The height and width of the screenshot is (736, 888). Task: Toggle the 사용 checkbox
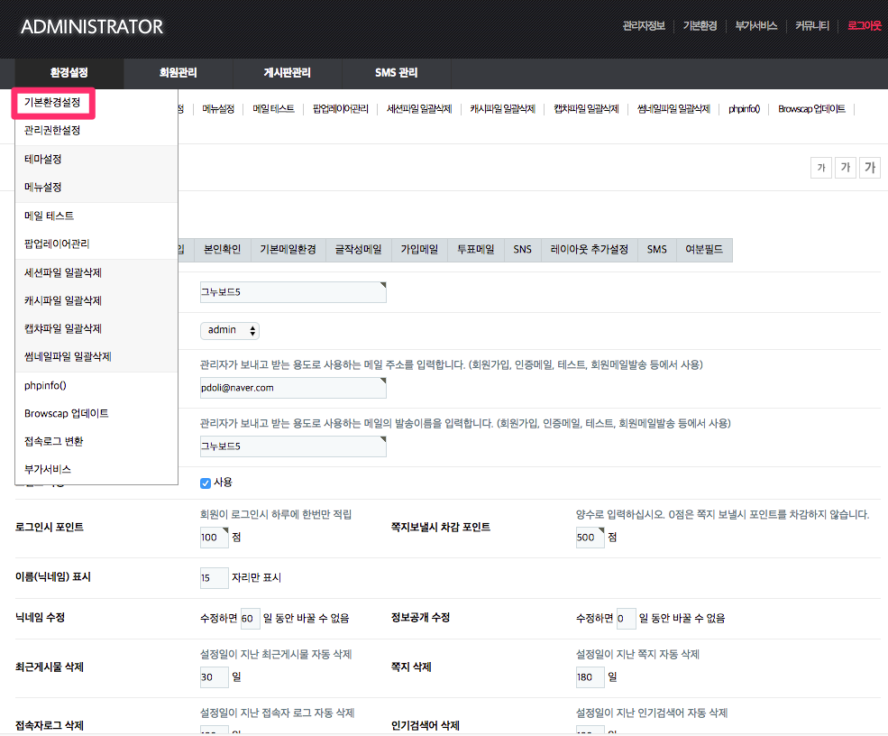(x=206, y=483)
